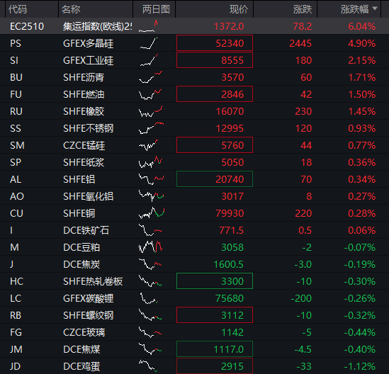The image size is (389, 374).
Task: Click price 16070 in SHFE橡胶 row
Action: 230,111
